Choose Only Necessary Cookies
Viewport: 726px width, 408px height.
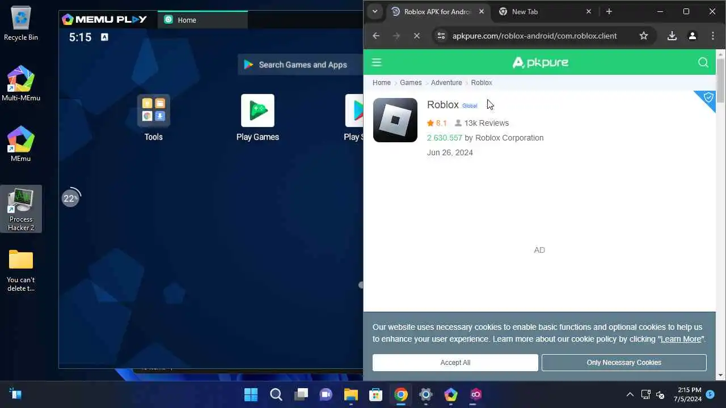tap(624, 363)
